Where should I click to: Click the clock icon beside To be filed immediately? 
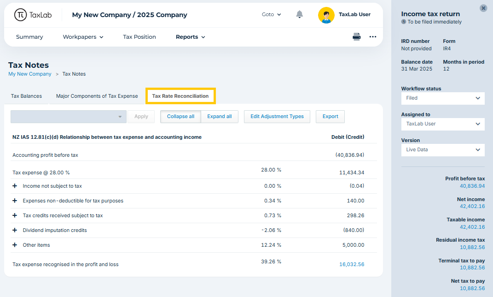[x=404, y=22]
